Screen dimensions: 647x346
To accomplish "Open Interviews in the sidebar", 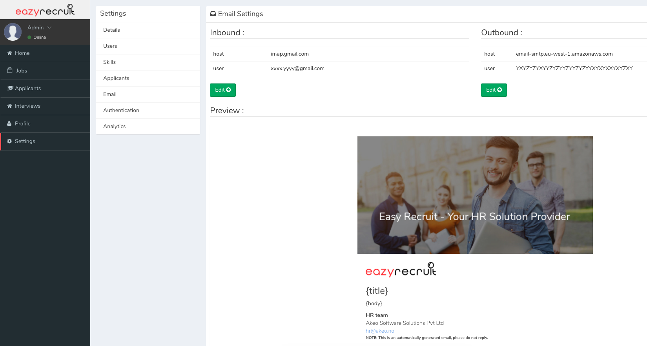I will click(x=45, y=106).
